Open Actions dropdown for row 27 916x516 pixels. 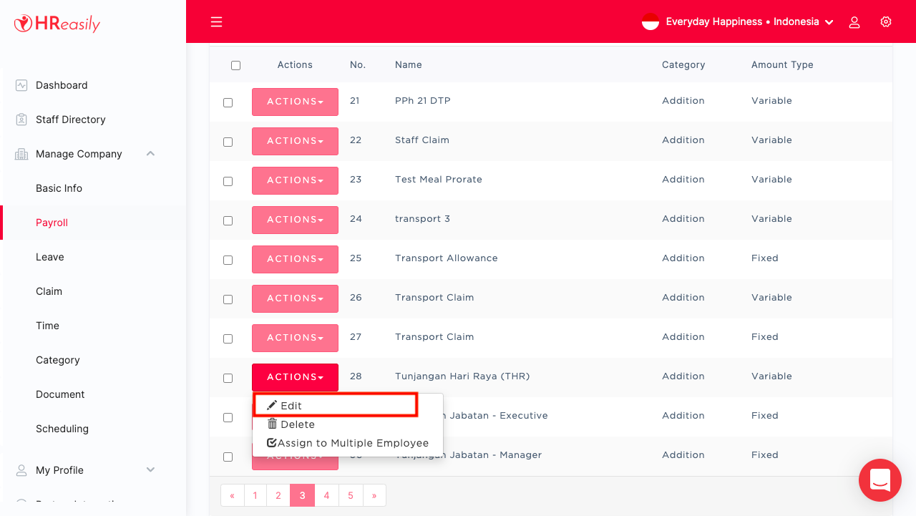tap(295, 338)
